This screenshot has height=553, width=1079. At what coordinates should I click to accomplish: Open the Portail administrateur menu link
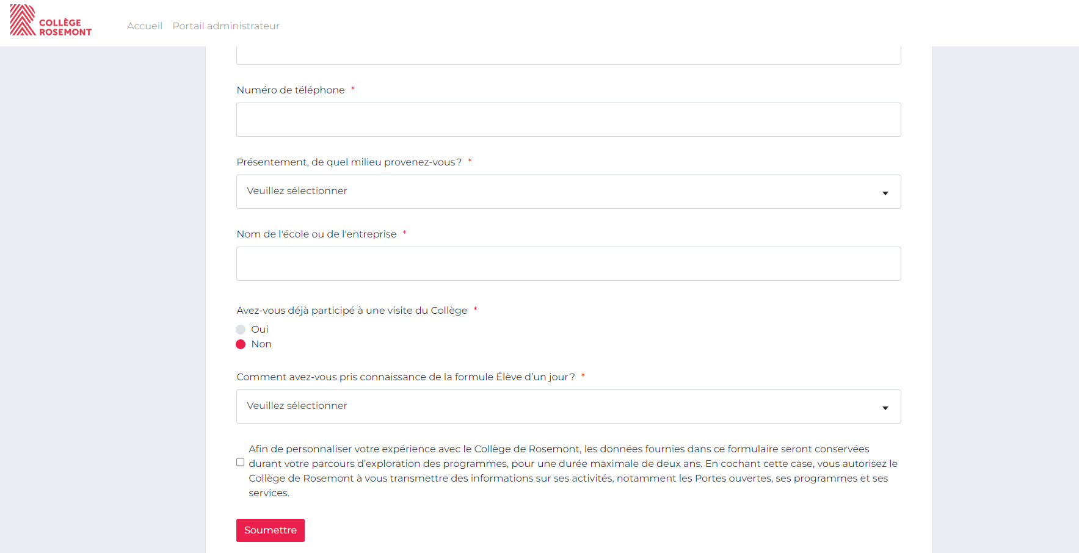(226, 26)
